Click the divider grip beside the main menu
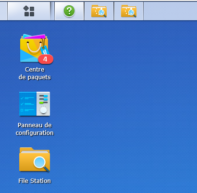 pyautogui.click(x=52, y=11)
